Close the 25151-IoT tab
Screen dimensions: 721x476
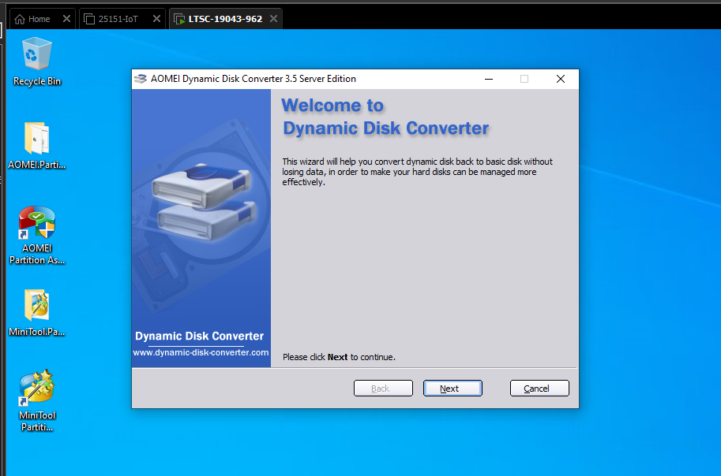pyautogui.click(x=157, y=19)
